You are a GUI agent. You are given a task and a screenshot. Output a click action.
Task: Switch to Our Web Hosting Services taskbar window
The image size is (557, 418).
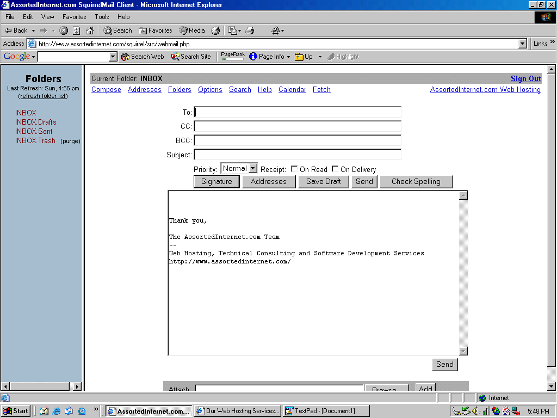click(x=238, y=411)
